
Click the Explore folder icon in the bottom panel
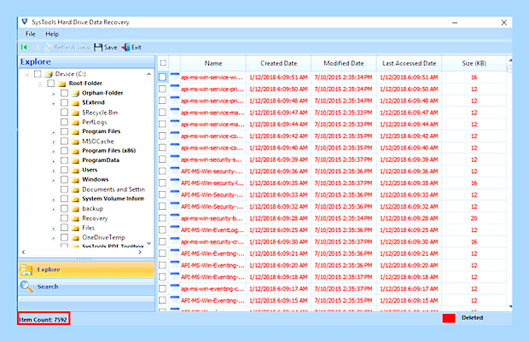(26, 270)
